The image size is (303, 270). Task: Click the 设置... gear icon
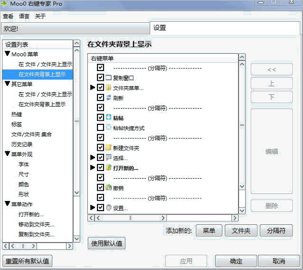[x=109, y=208]
